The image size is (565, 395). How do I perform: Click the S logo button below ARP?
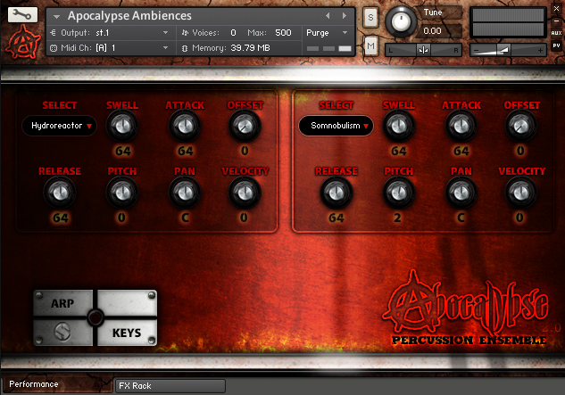62,332
